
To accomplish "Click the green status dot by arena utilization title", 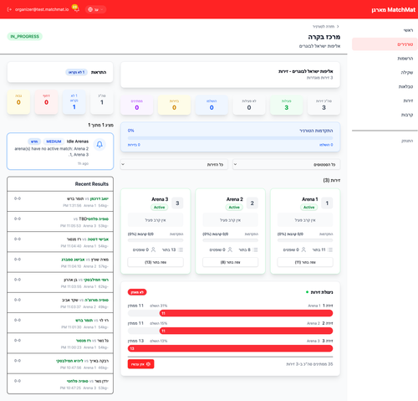I will (x=307, y=292).
